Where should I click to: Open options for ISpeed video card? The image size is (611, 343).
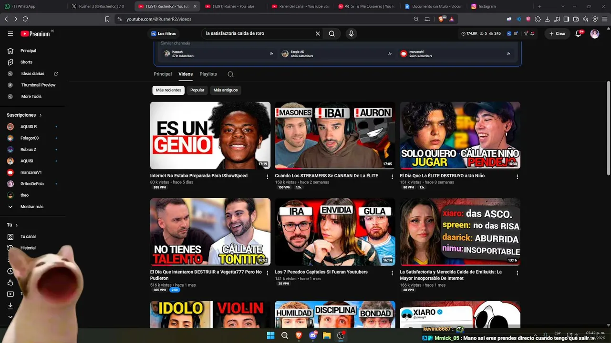[267, 177]
